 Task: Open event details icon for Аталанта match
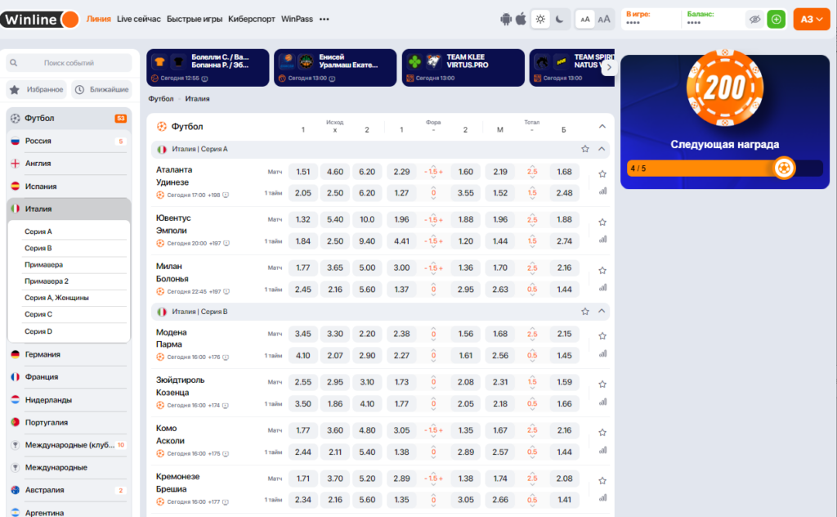coord(226,195)
